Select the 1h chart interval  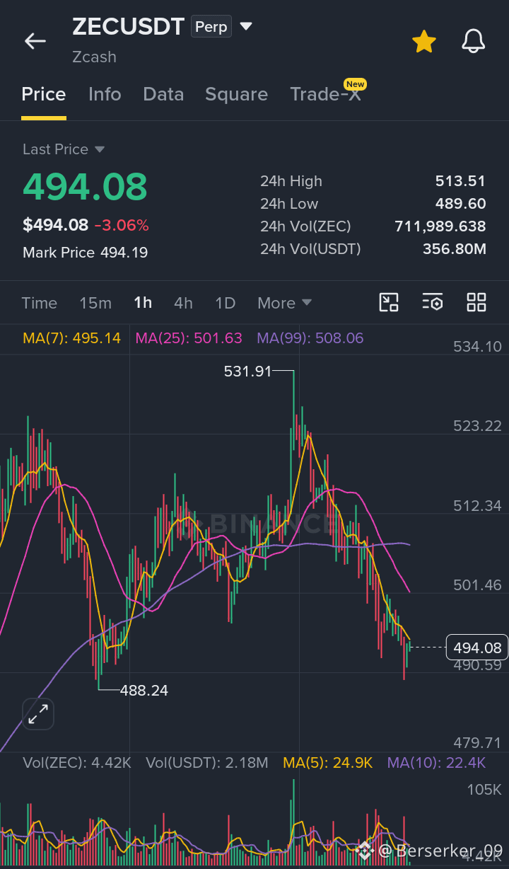click(x=143, y=303)
